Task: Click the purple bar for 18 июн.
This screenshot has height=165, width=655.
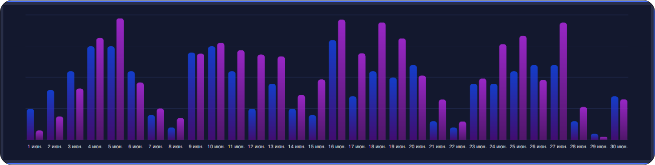Action: (x=382, y=81)
